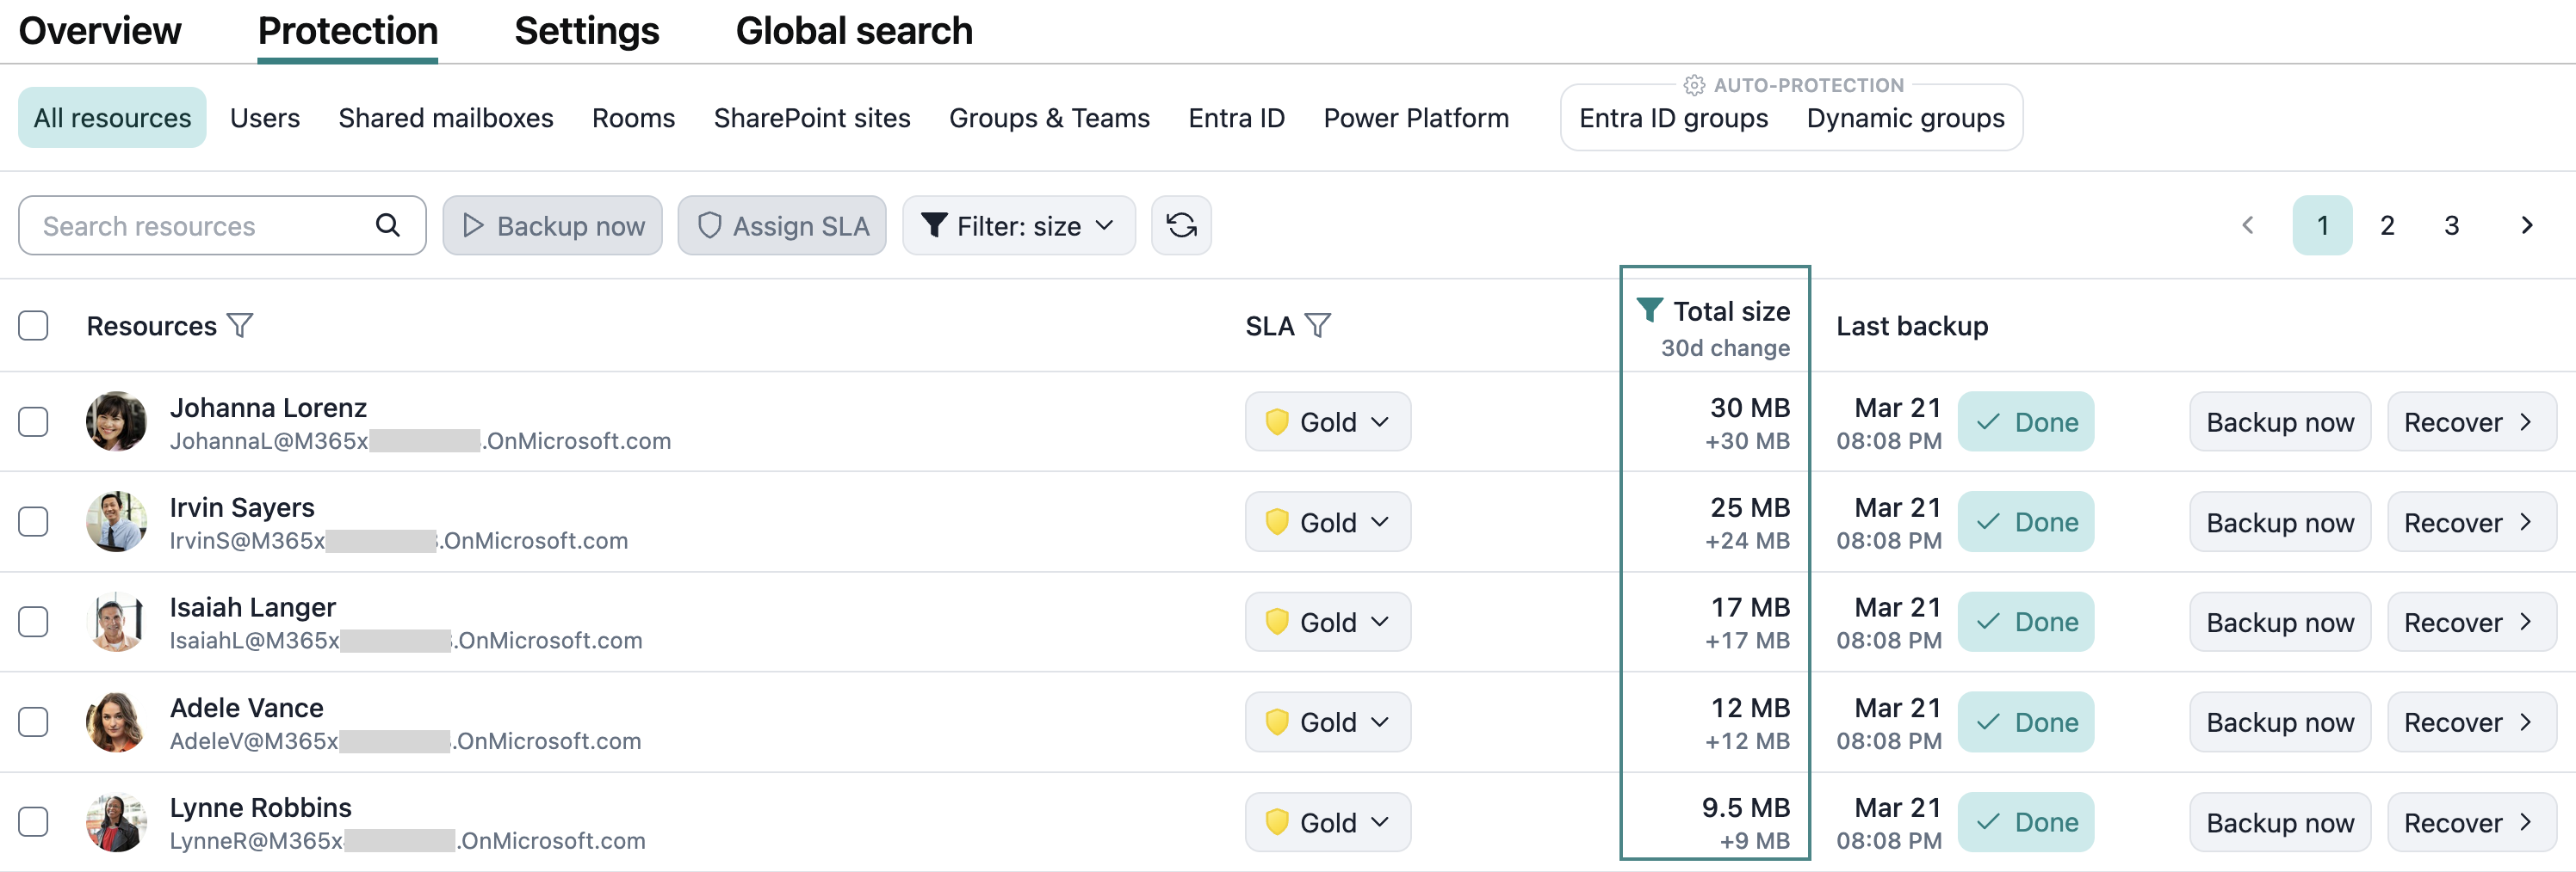The width and height of the screenshot is (2576, 872).
Task: Click the Search resources input field
Action: [x=200, y=226]
